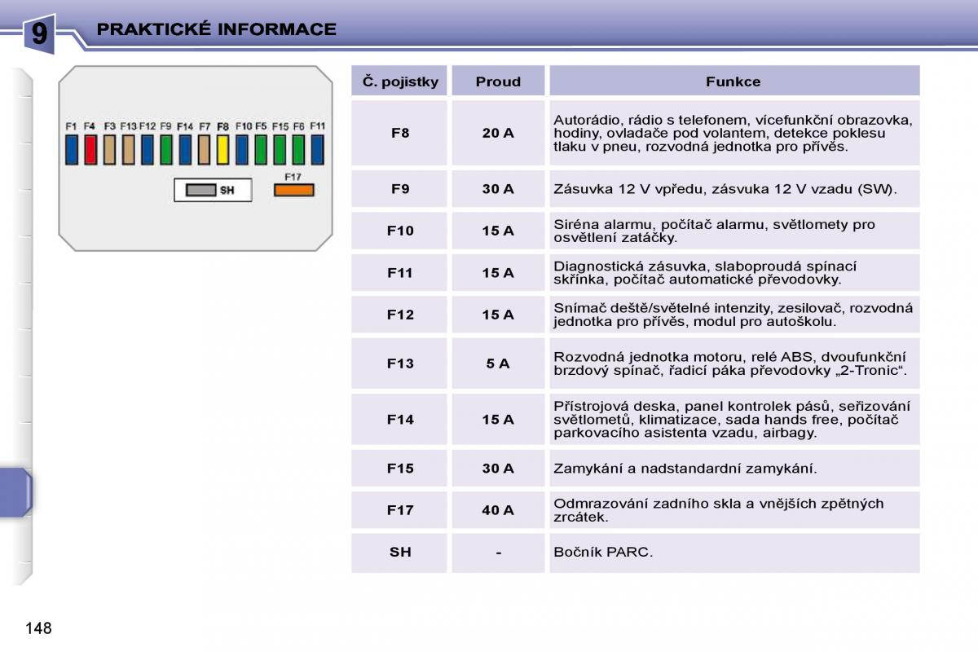Select the F17 cell in the table
Viewport: 978px width, 652px height.
pos(399,510)
